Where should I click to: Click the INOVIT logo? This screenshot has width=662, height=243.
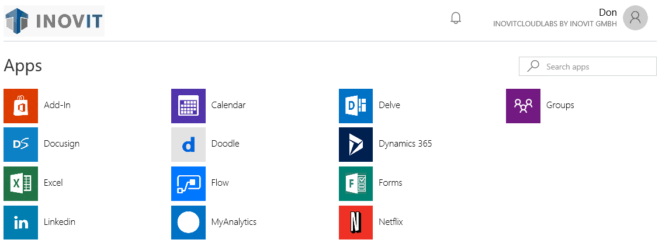[54, 21]
